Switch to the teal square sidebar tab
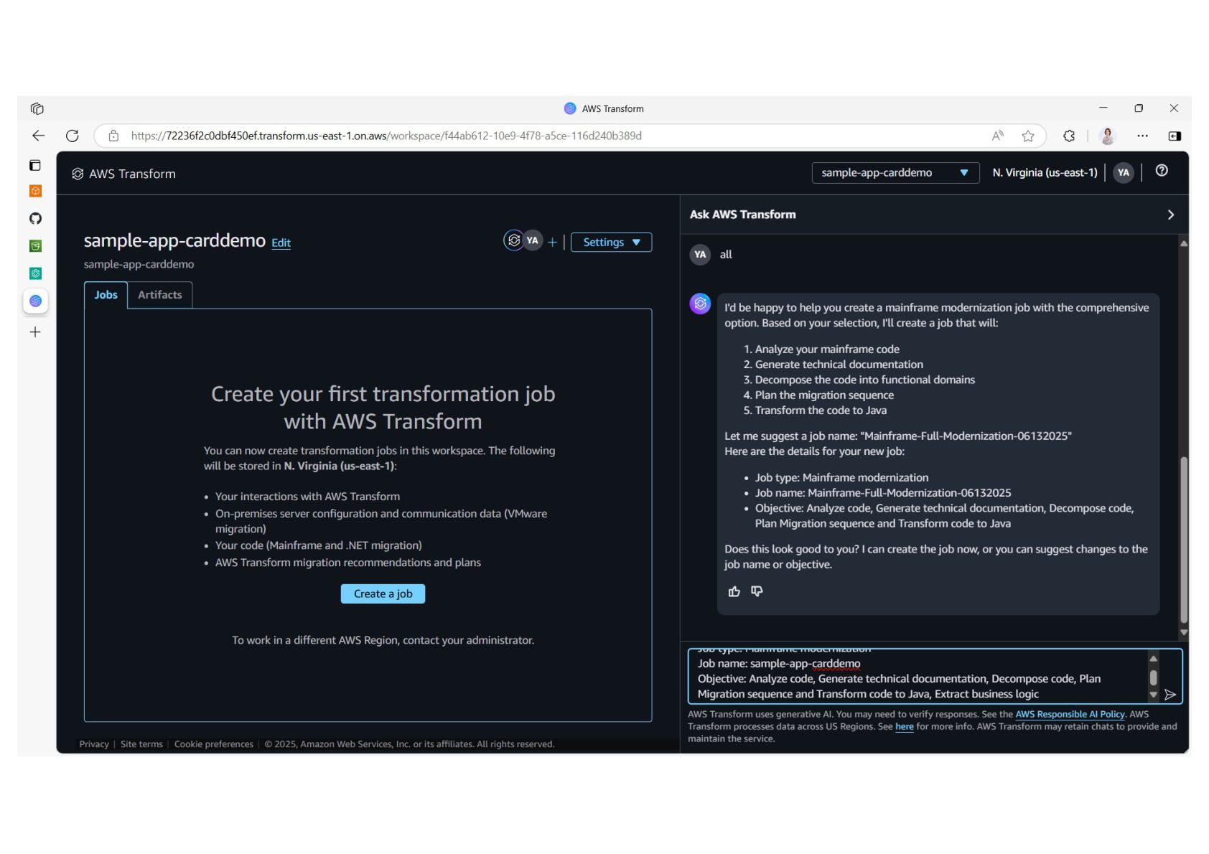 [x=35, y=273]
